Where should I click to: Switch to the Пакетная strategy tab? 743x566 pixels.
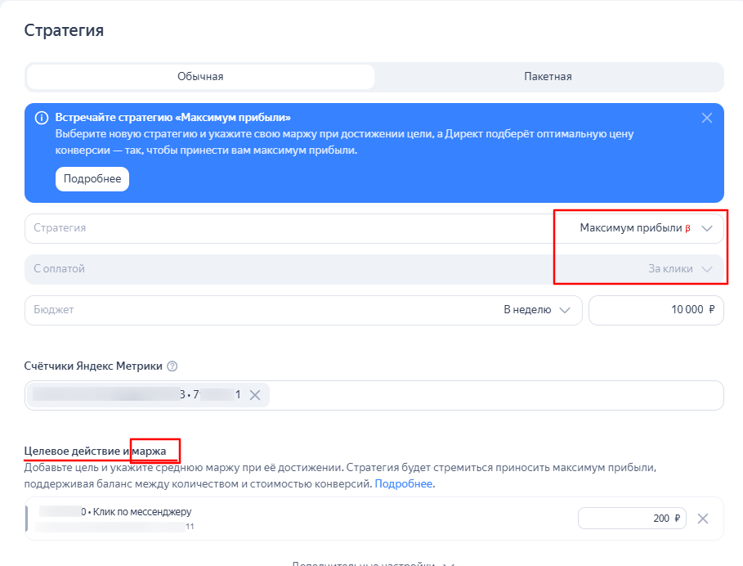[548, 77]
